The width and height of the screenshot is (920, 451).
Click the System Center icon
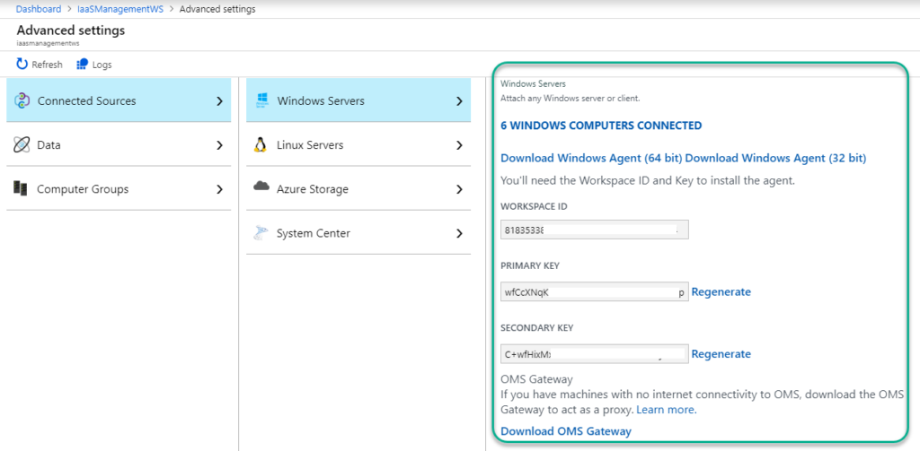(261, 233)
